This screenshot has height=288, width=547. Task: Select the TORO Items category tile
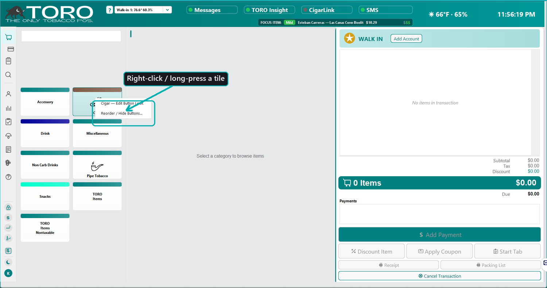click(x=97, y=196)
